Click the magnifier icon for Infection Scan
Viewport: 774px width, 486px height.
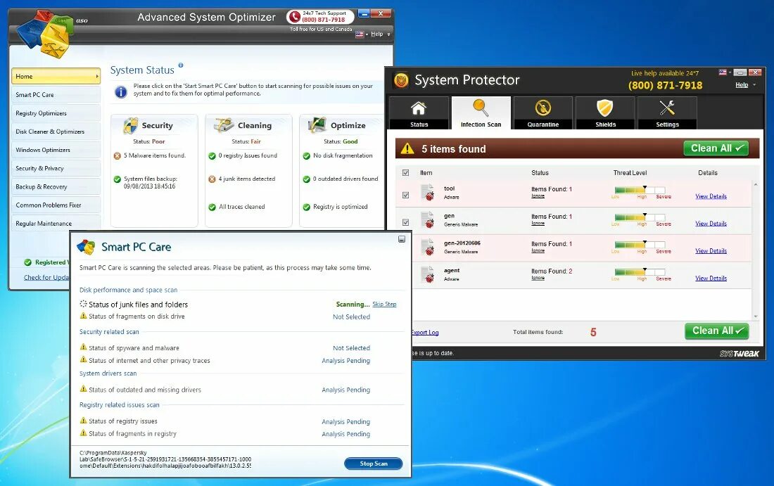click(481, 108)
